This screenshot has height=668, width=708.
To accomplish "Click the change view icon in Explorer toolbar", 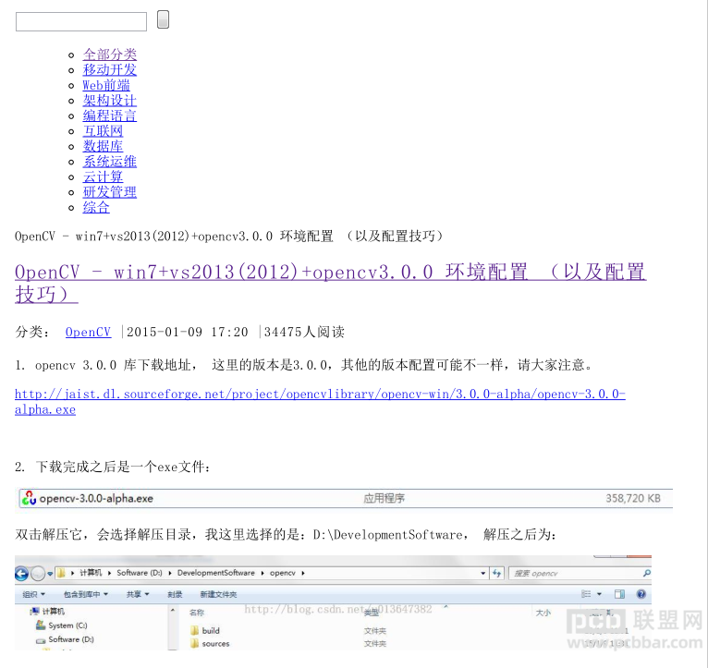I will pyautogui.click(x=586, y=594).
